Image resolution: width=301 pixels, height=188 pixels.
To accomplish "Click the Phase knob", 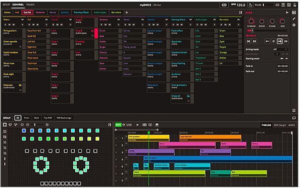I will pyautogui.click(x=272, y=21).
